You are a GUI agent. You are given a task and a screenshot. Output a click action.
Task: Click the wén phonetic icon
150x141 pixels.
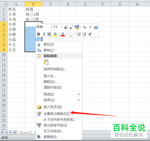coord(39,125)
